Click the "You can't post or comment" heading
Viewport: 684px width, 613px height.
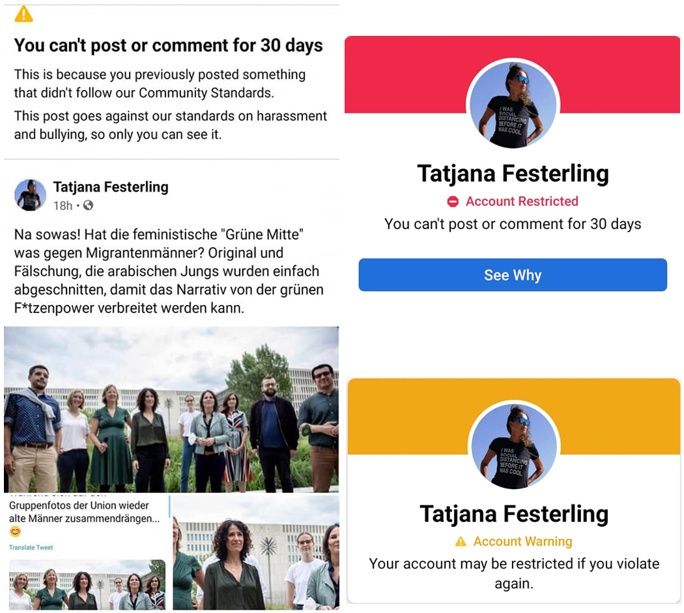168,46
